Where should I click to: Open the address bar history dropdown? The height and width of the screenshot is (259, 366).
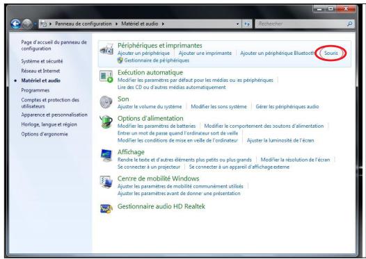click(237, 24)
